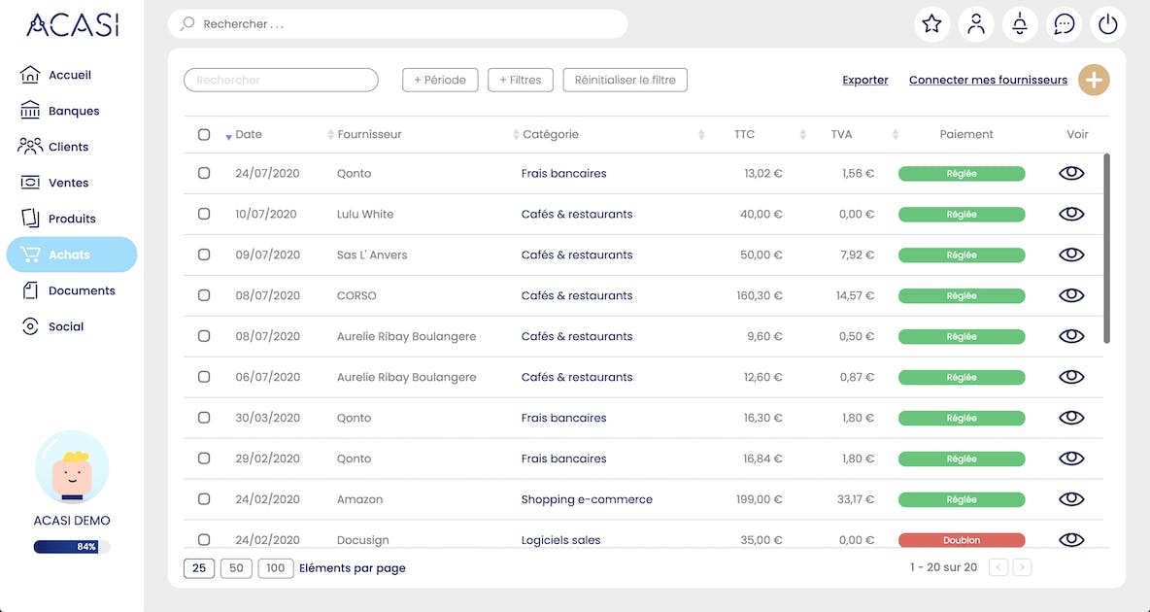Check the Lulu White row checkbox
This screenshot has height=612, width=1150.
coord(204,214)
